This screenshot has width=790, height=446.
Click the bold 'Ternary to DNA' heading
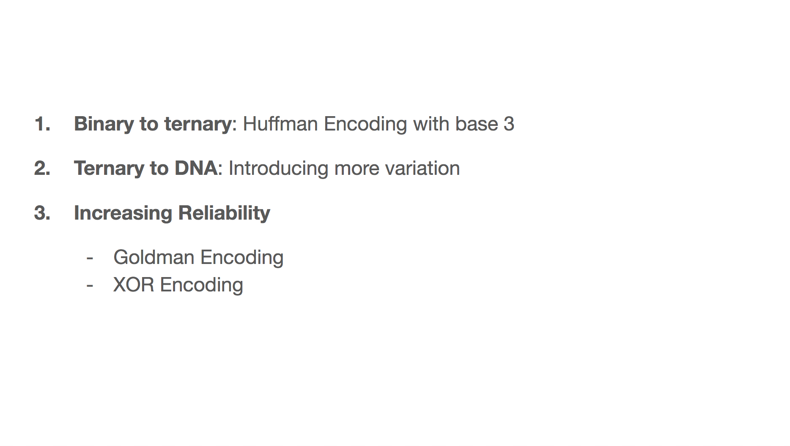146,169
